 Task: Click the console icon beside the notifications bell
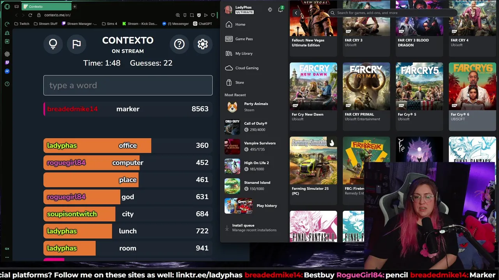(x=270, y=10)
